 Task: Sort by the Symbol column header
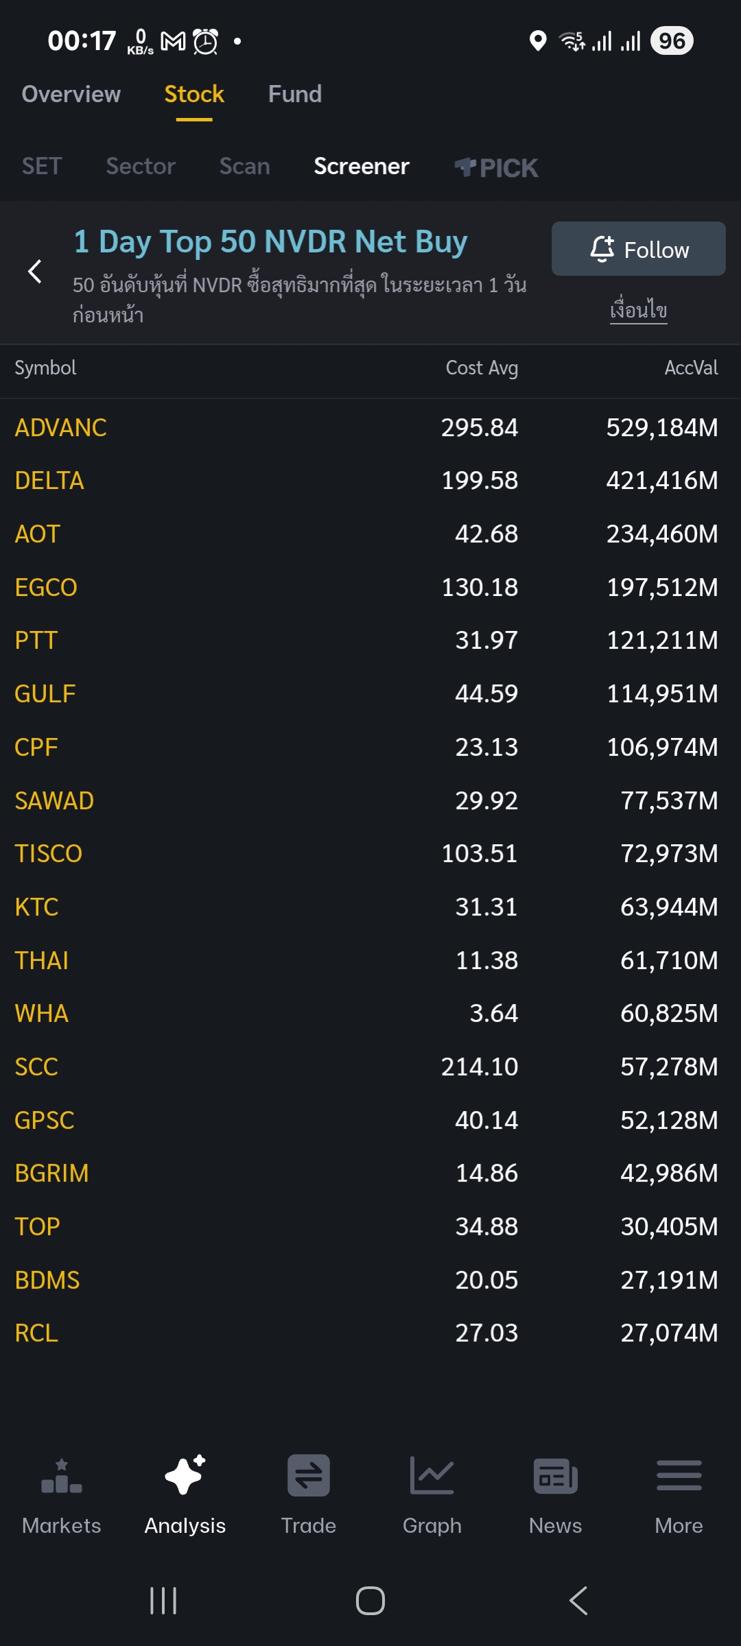coord(45,368)
